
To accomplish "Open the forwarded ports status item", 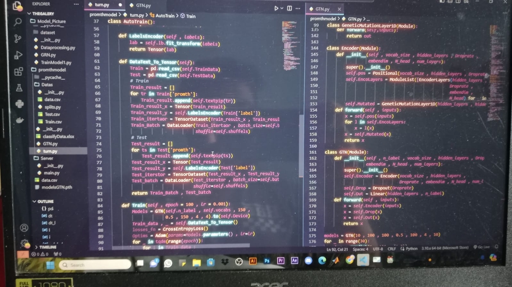I will point(58,254).
